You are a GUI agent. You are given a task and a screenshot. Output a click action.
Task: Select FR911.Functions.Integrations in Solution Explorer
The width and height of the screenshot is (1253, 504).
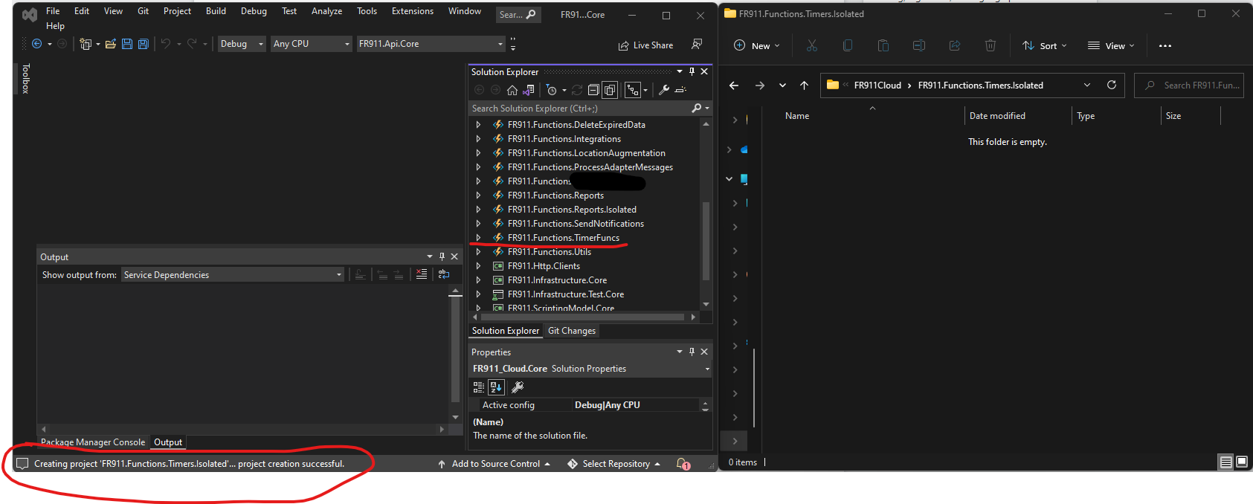(564, 139)
